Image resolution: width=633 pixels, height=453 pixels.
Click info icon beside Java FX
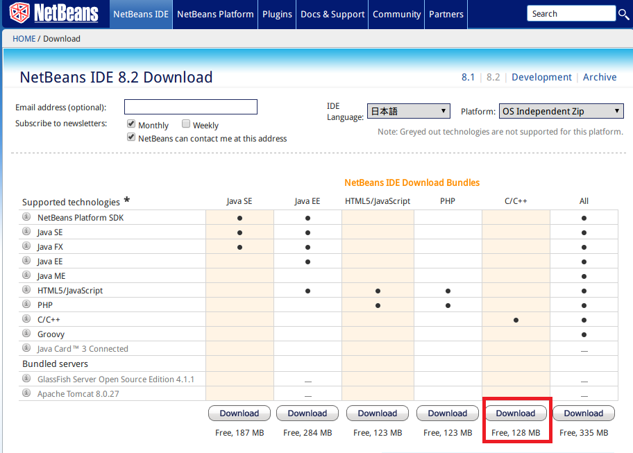click(26, 246)
